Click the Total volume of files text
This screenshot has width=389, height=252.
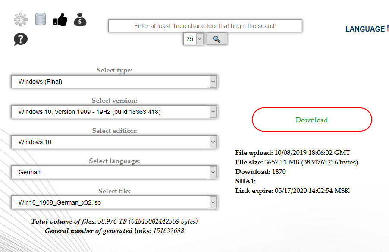pos(114,221)
